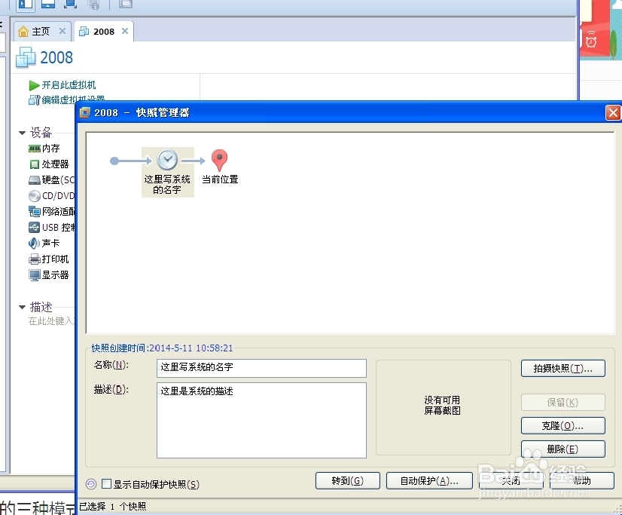Image resolution: width=622 pixels, height=515 pixels.
Task: Collapse the 描述 section
Action: [x=23, y=307]
